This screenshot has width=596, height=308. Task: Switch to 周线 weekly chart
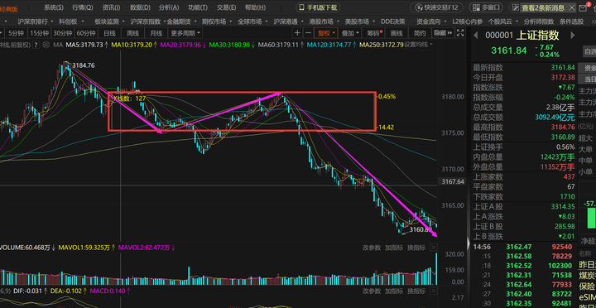tap(132, 33)
